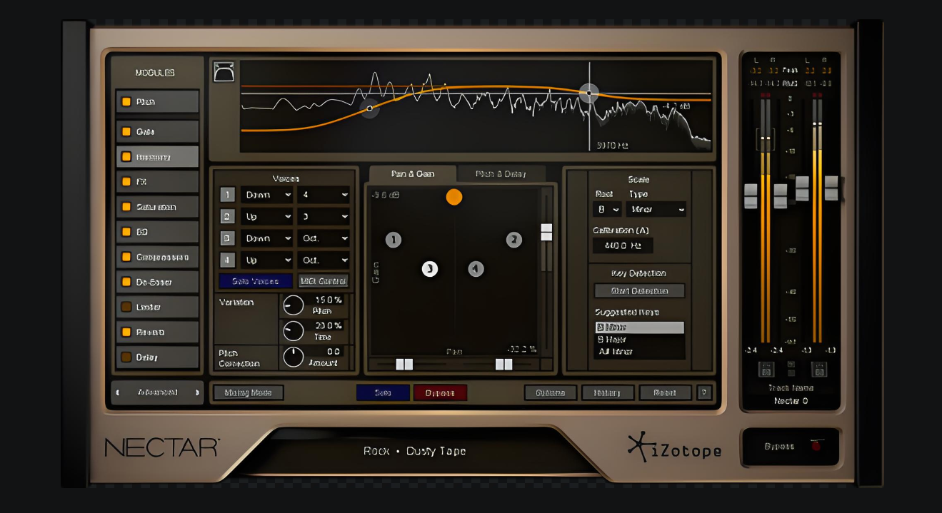
Task: Click the iZotope logo
Action: (x=674, y=449)
